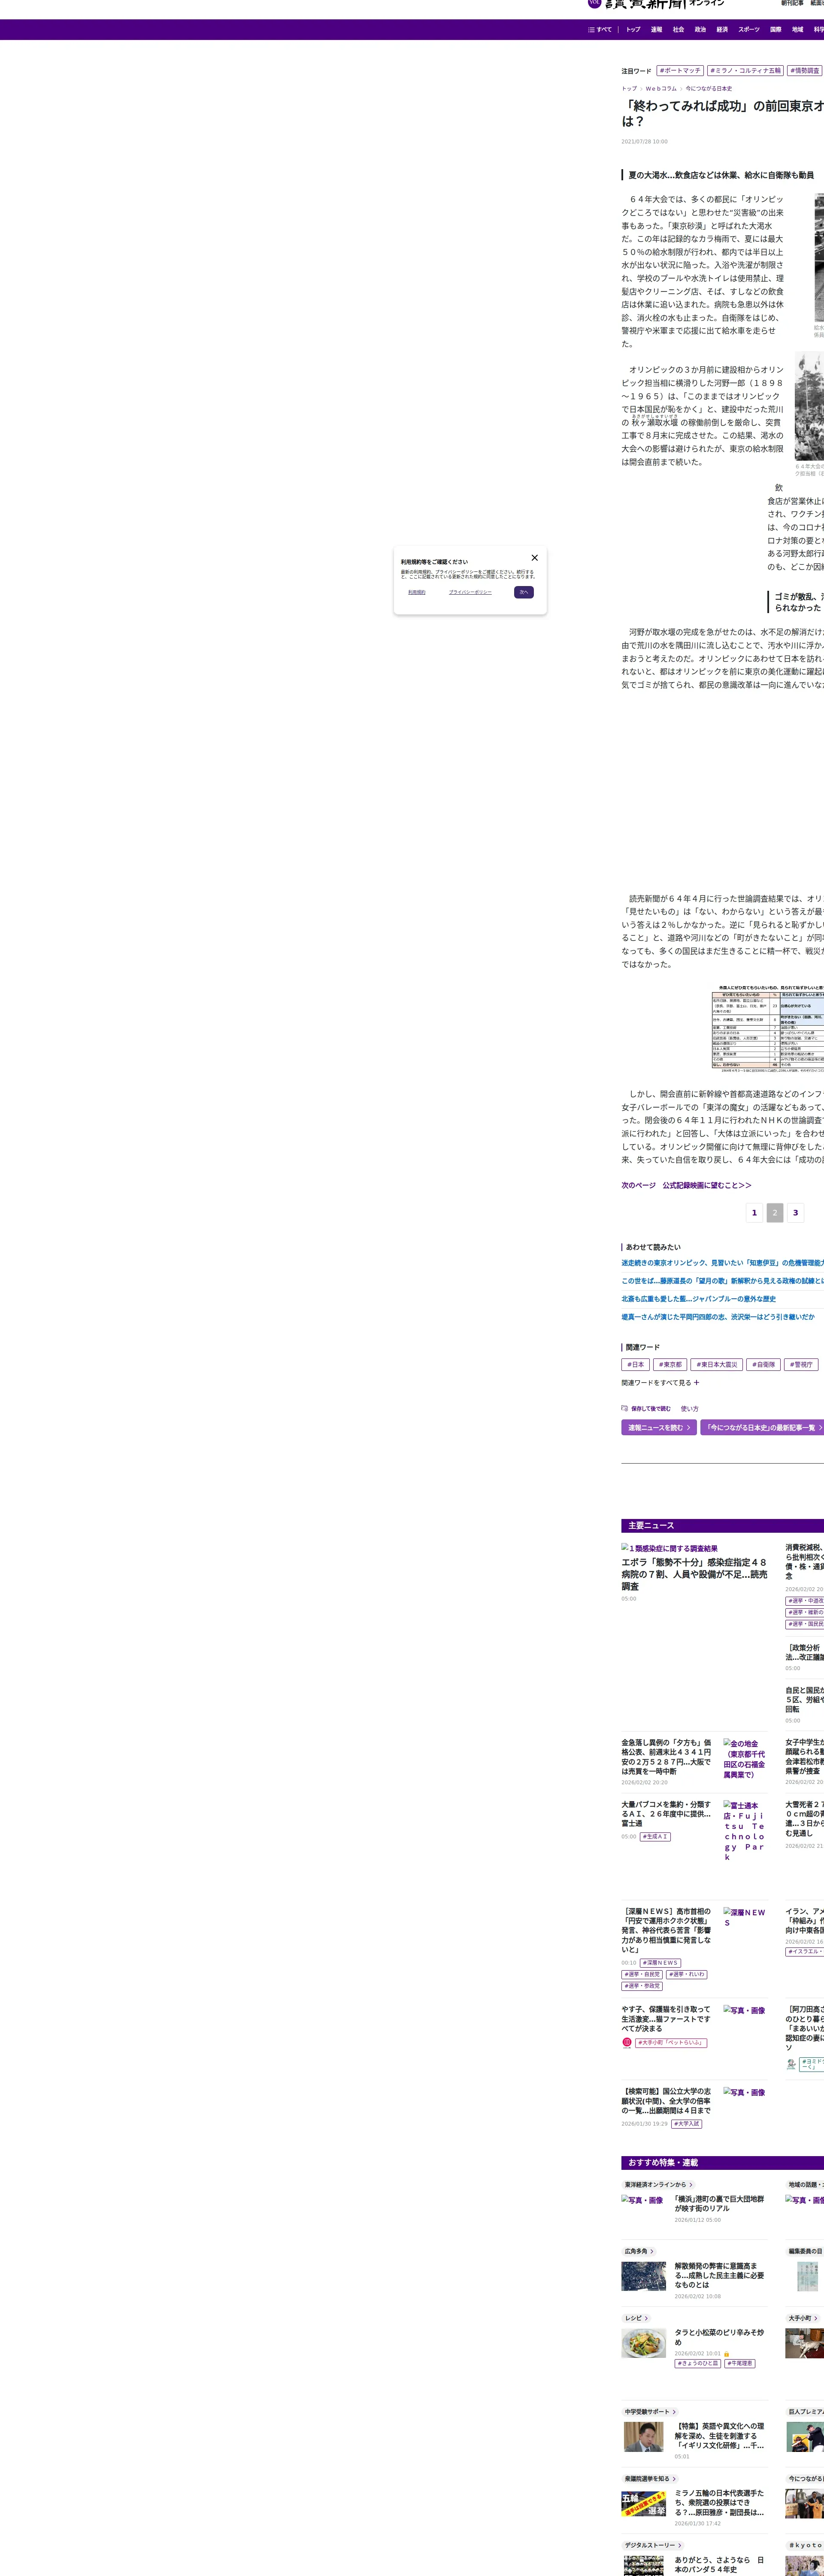The width and height of the screenshot is (824, 2576).
Task: Click the YOL round logo icon
Action: coord(594,3)
